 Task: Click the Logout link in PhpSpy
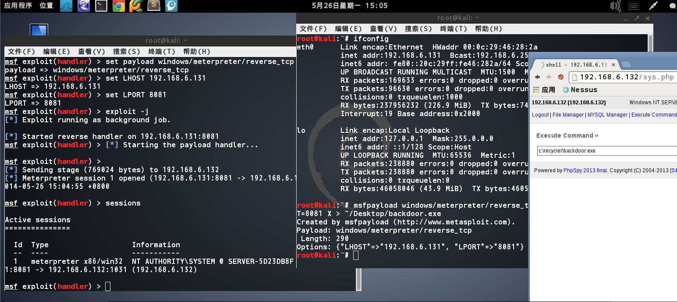[540, 115]
